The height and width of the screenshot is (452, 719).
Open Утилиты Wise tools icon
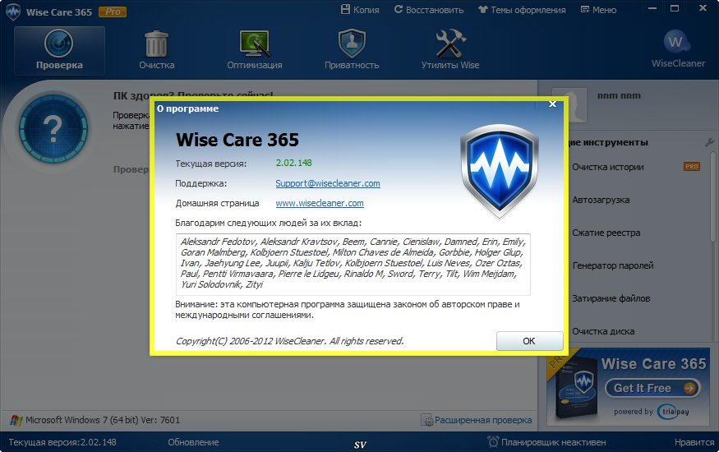(x=450, y=44)
